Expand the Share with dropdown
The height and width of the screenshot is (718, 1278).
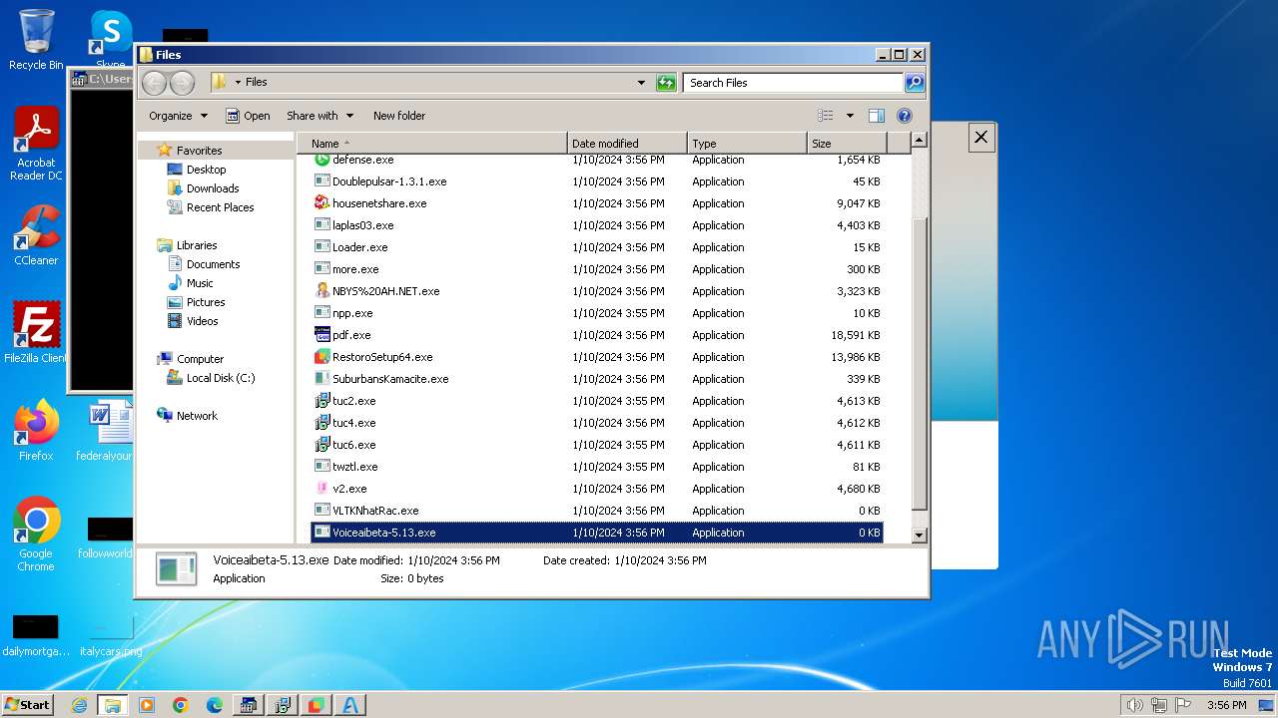(x=319, y=116)
